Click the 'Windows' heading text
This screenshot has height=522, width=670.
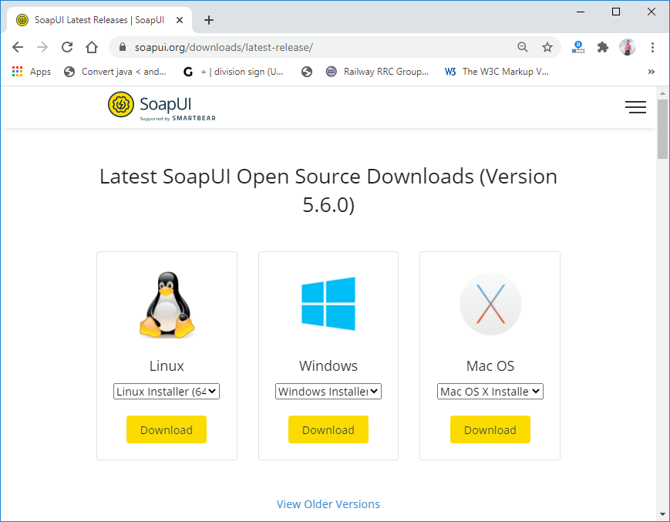328,366
